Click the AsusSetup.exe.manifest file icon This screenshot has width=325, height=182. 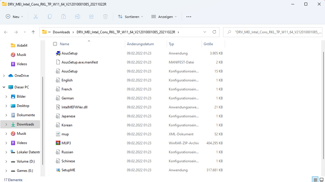coord(58,62)
